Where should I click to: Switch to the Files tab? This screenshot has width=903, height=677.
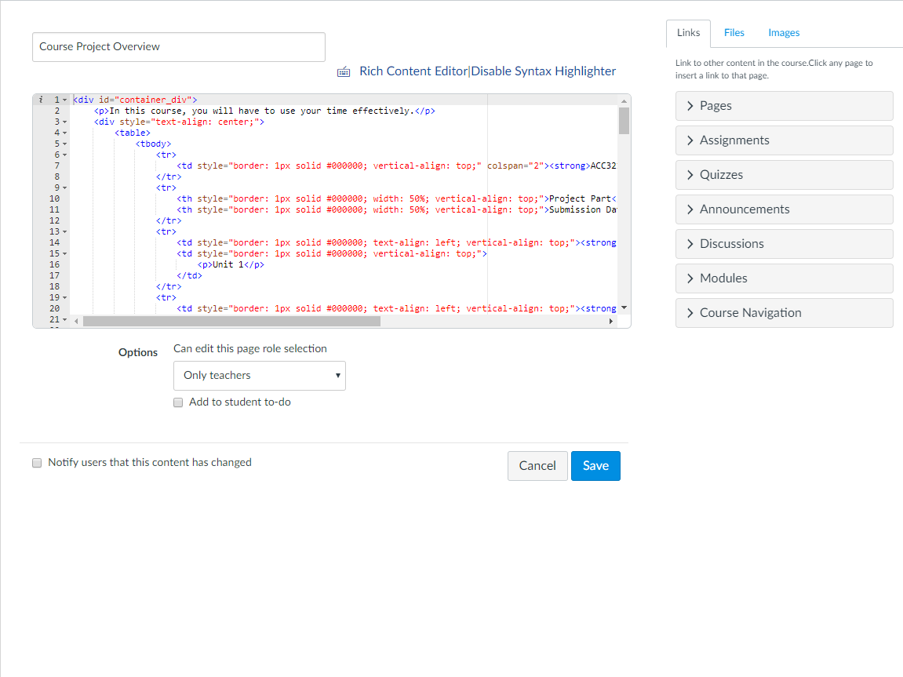point(734,32)
